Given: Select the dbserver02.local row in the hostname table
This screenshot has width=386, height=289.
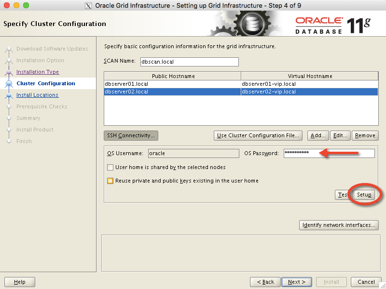Looking at the screenshot, I should (169, 92).
